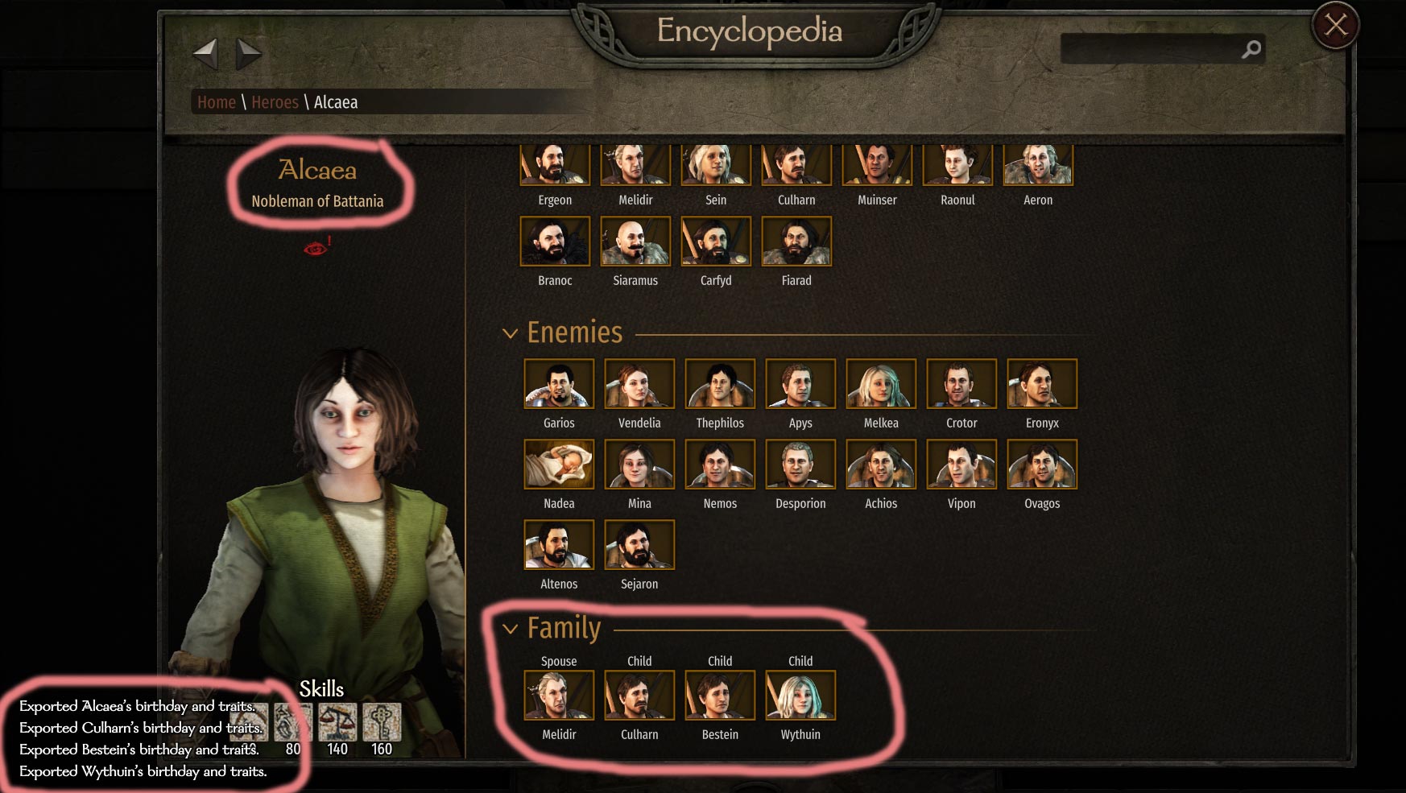Go back with the left arrow
Image resolution: width=1406 pixels, height=793 pixels.
[x=206, y=53]
